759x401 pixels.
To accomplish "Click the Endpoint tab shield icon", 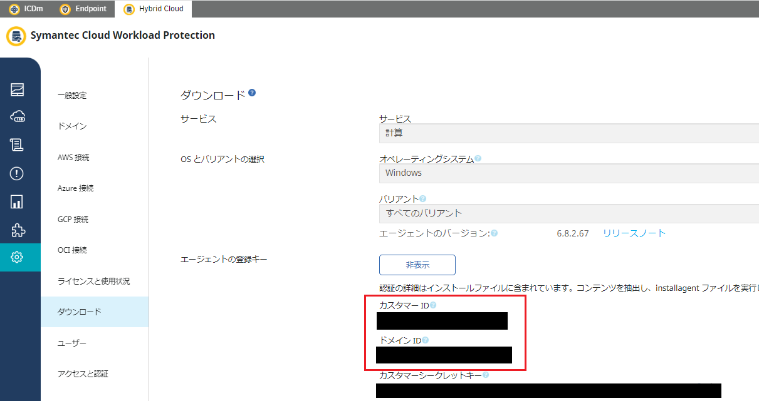I will (65, 9).
